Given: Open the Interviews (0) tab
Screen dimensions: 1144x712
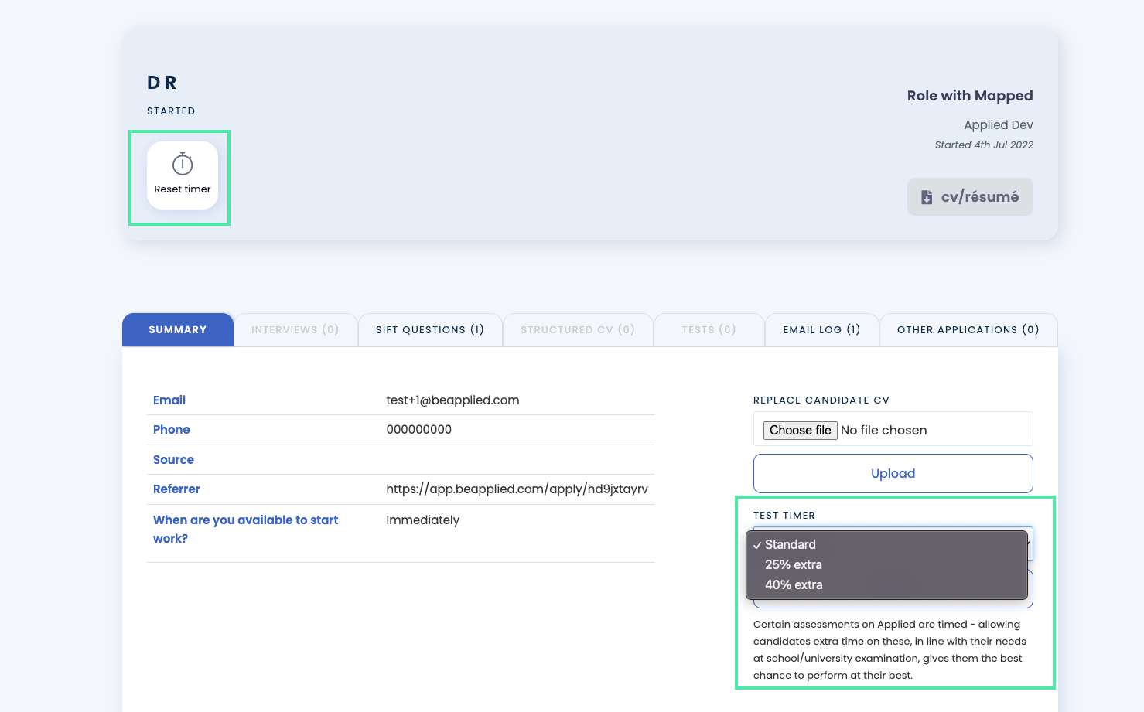Looking at the screenshot, I should [x=295, y=330].
